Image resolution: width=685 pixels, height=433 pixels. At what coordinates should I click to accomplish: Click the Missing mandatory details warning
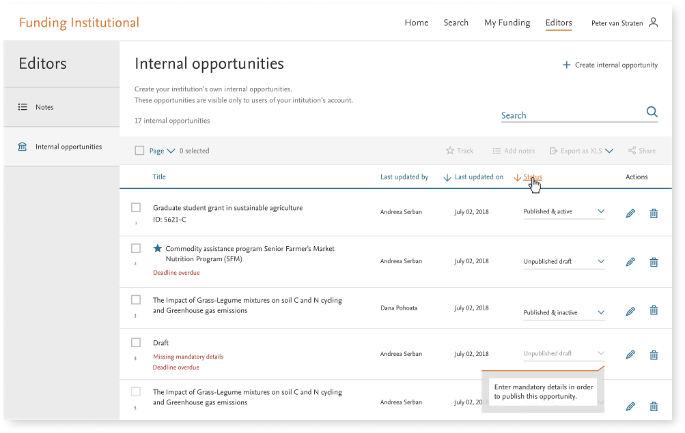(x=188, y=357)
